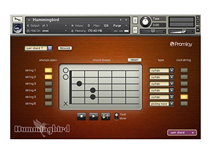Click the chord shape RESET button
This screenshot has width=211, height=154.
(x=135, y=60)
